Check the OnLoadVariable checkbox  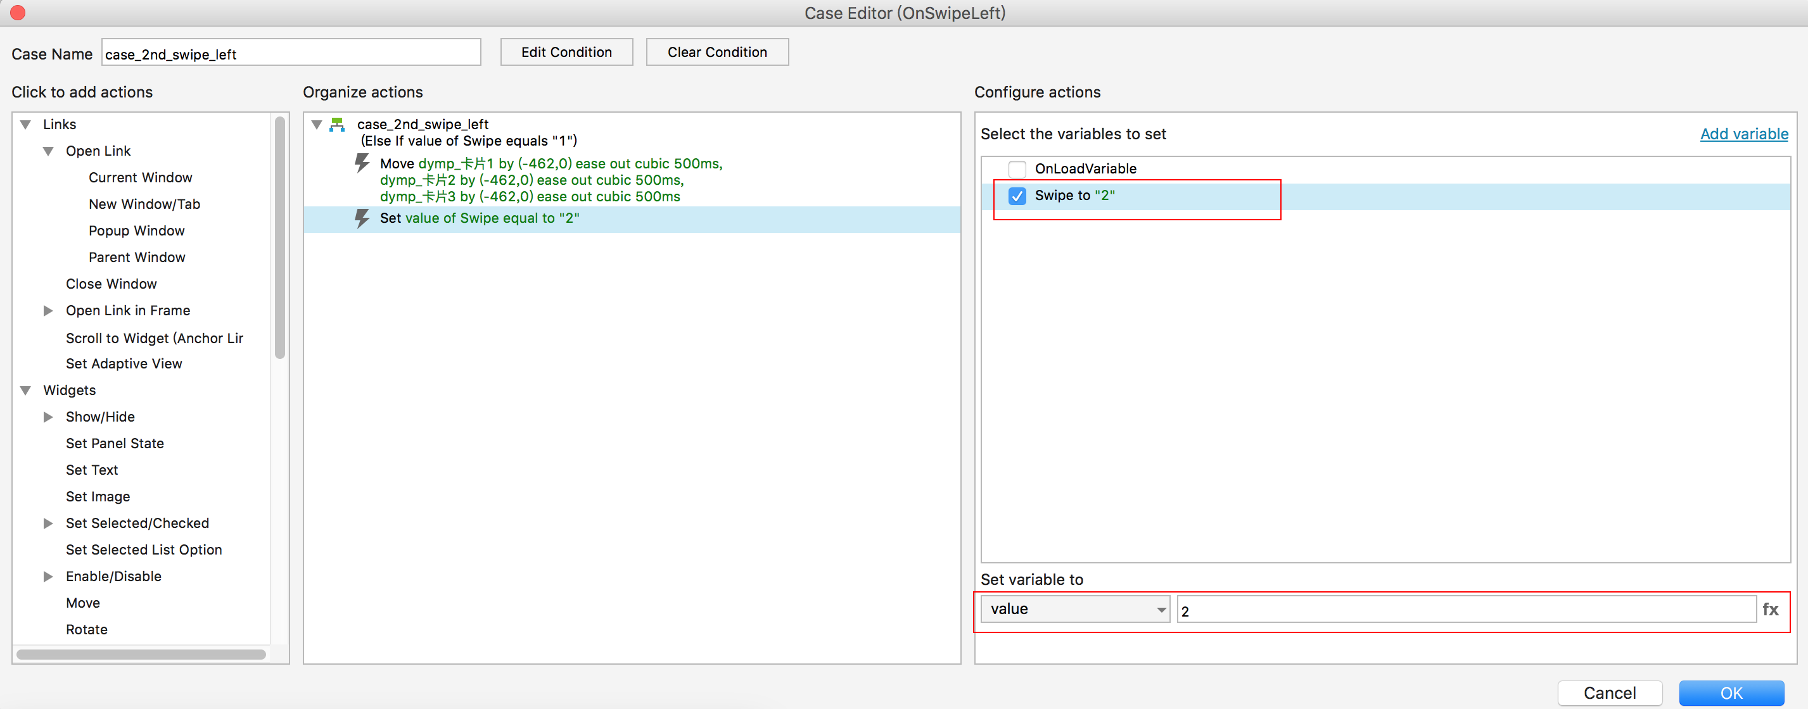(x=1016, y=169)
